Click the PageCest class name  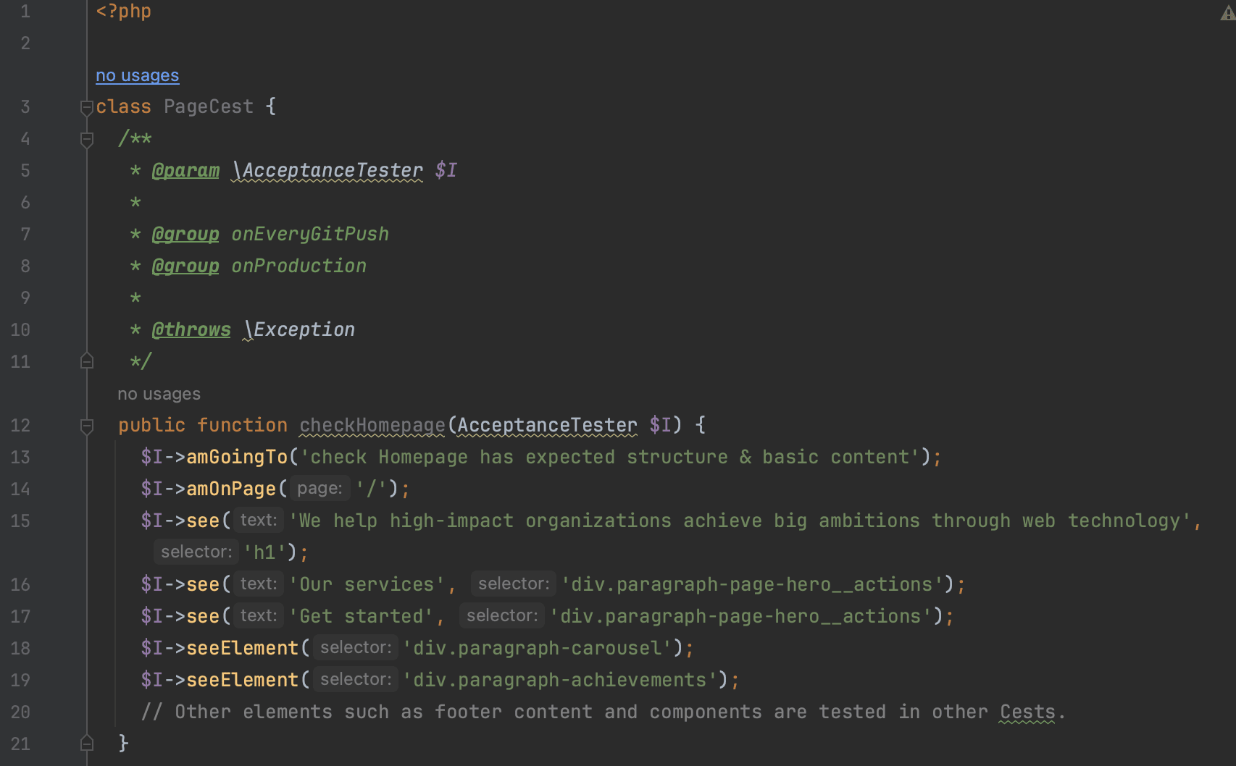(209, 107)
